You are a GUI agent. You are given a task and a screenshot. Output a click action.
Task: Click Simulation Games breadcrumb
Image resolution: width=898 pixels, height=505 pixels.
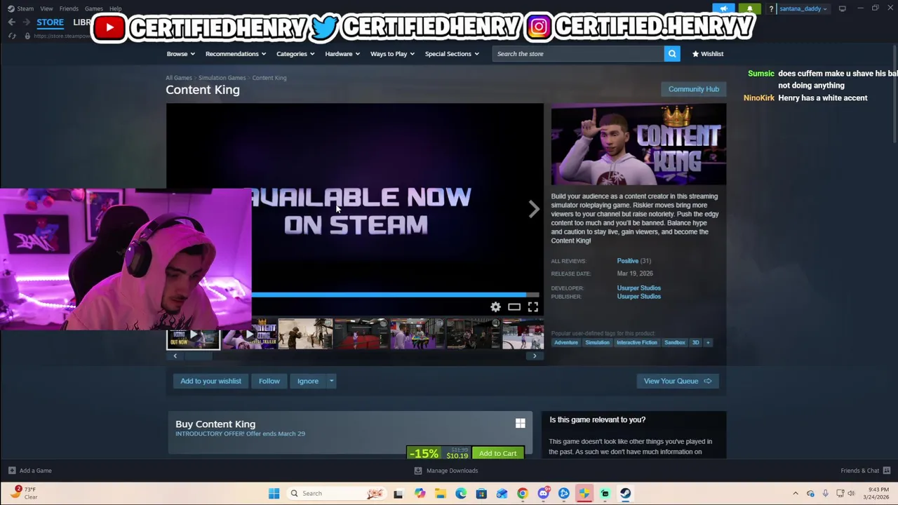[222, 78]
